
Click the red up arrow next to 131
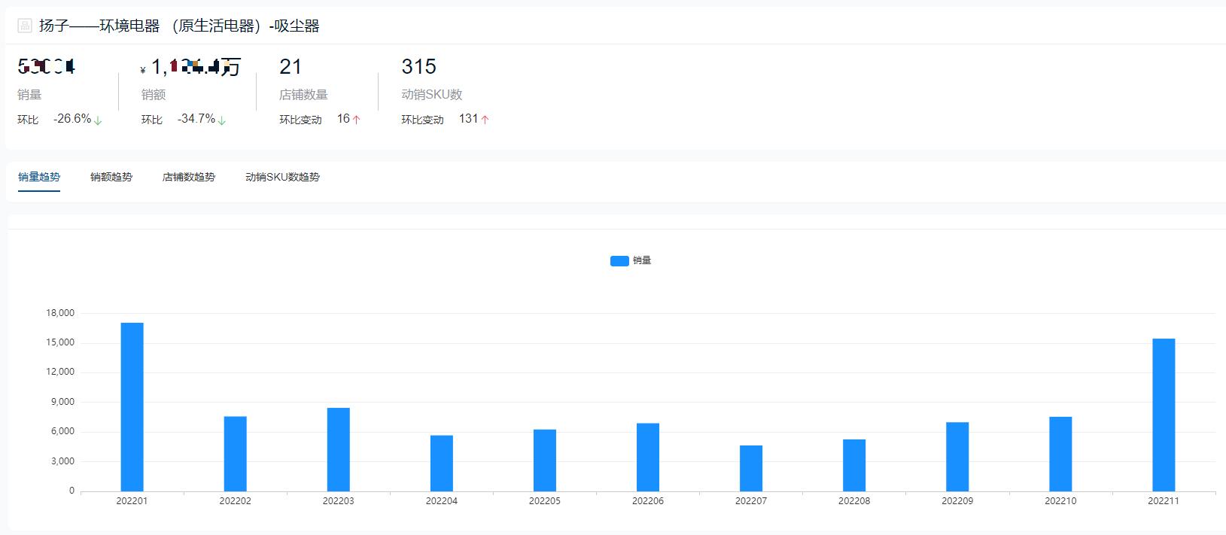pyautogui.click(x=485, y=120)
